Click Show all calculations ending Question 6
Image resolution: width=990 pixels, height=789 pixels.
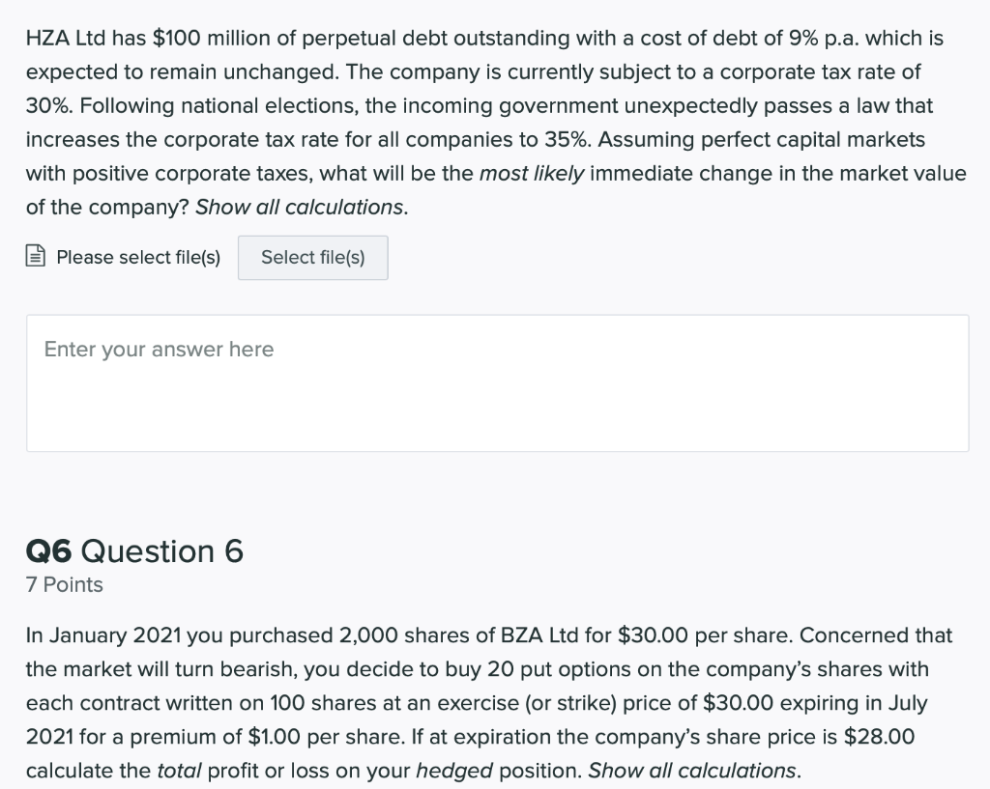click(x=692, y=770)
